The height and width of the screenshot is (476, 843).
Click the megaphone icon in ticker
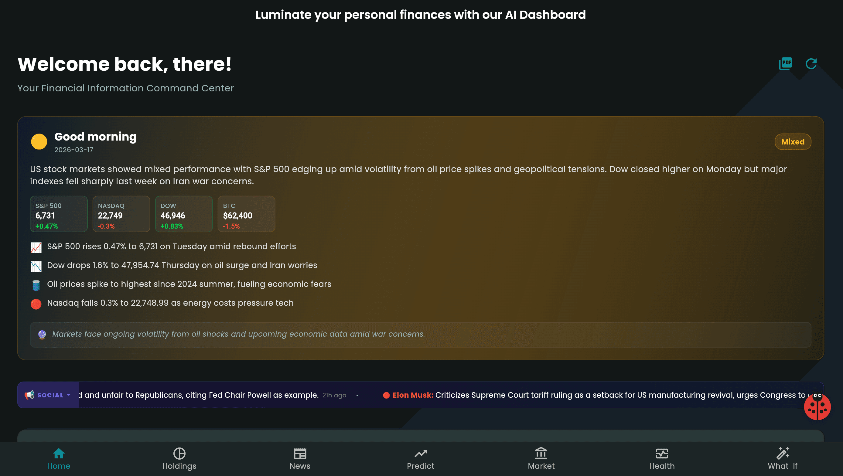(29, 395)
